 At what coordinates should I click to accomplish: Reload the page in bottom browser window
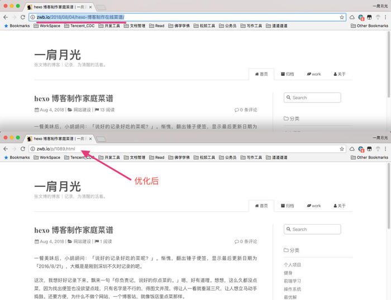click(23, 149)
